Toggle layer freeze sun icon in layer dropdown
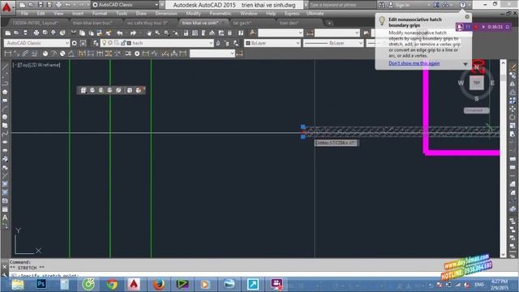The image size is (519, 292). click(x=110, y=43)
